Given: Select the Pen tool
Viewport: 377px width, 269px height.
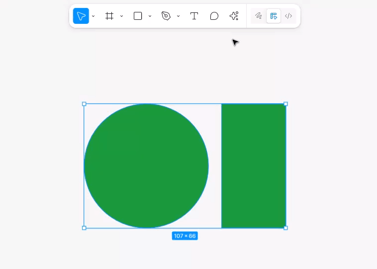Looking at the screenshot, I should pyautogui.click(x=166, y=16).
